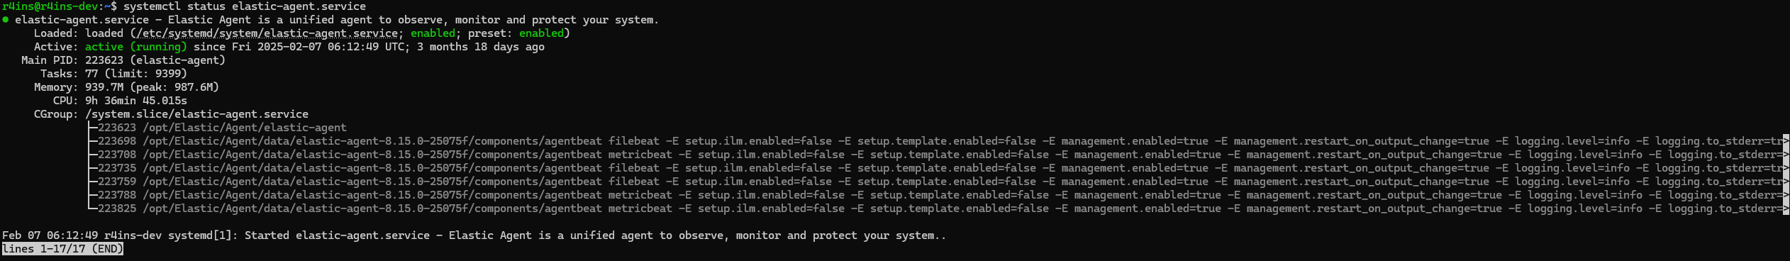Click the 'enabled' text after the unit file path
The width and height of the screenshot is (1790, 261).
[x=433, y=33]
